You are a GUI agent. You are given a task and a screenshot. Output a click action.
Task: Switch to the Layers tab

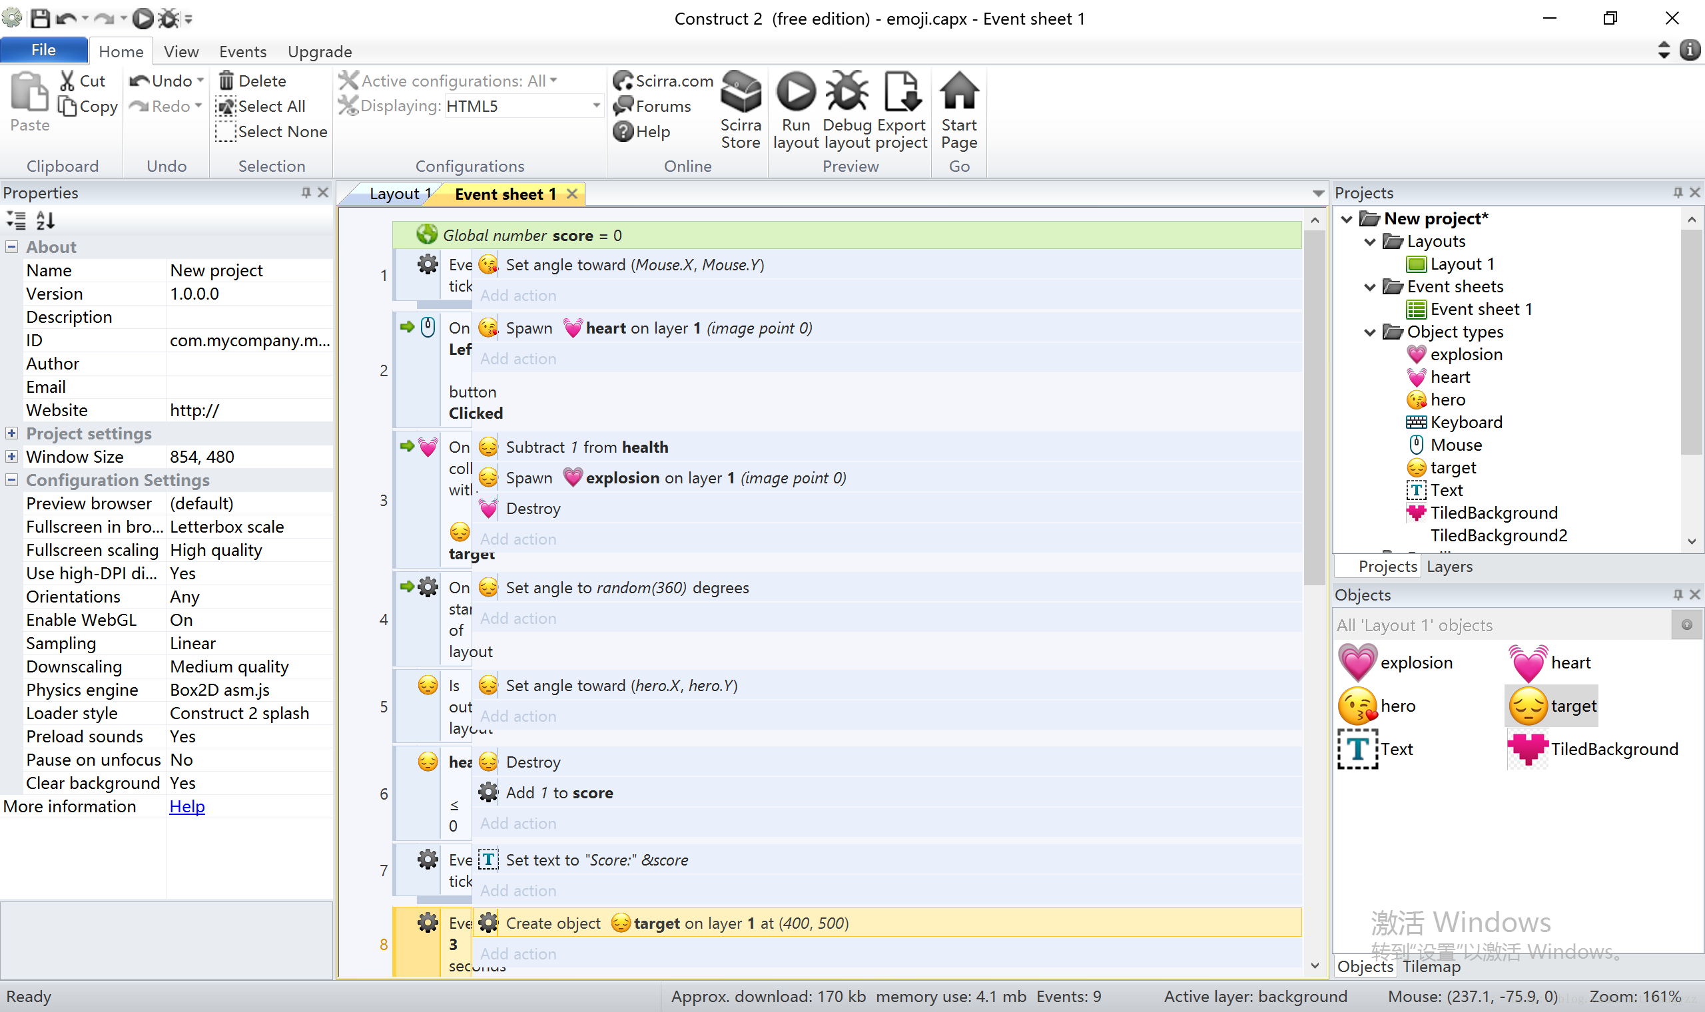pos(1449,567)
